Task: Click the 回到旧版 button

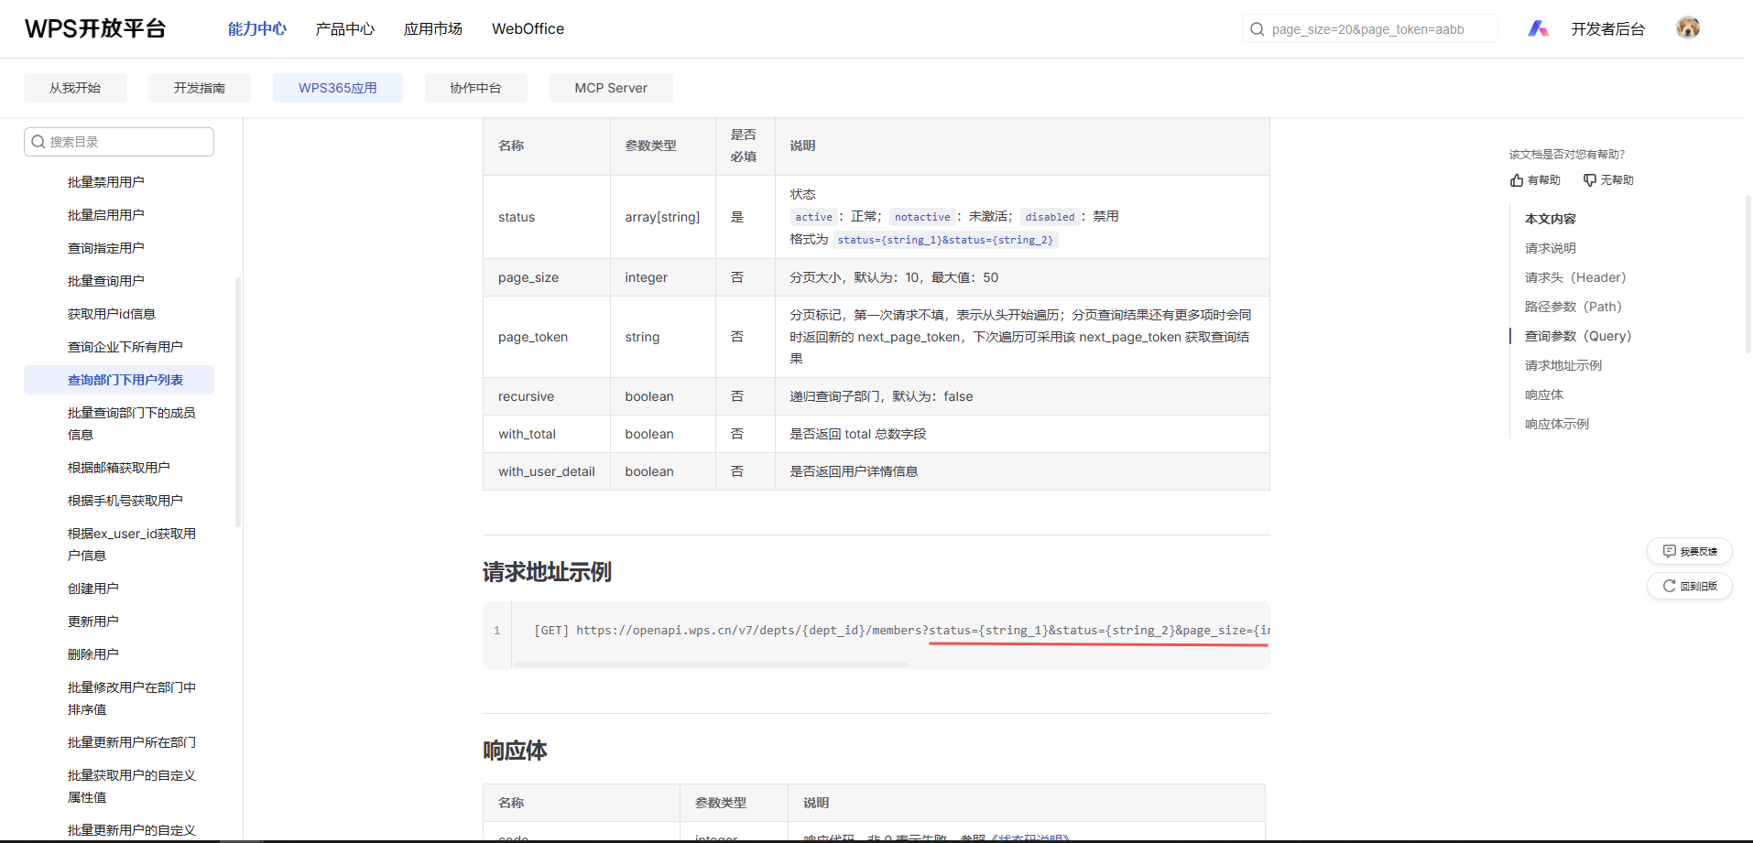Action: tap(1689, 586)
